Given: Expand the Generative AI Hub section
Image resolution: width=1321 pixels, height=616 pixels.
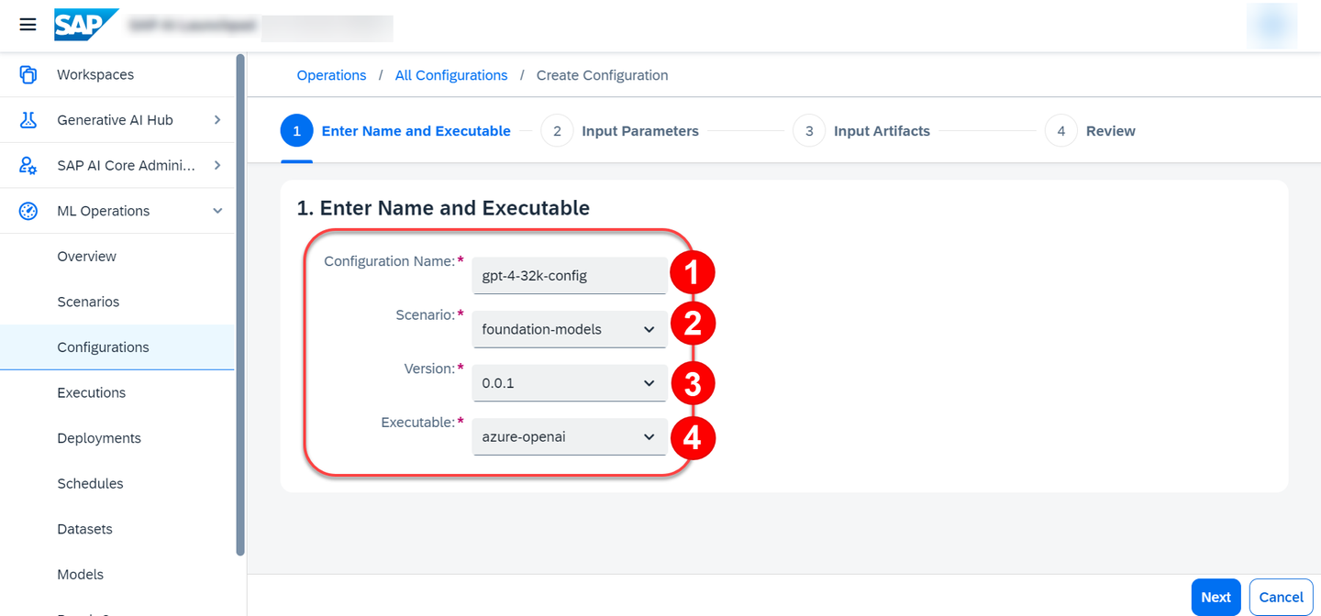Looking at the screenshot, I should (217, 120).
